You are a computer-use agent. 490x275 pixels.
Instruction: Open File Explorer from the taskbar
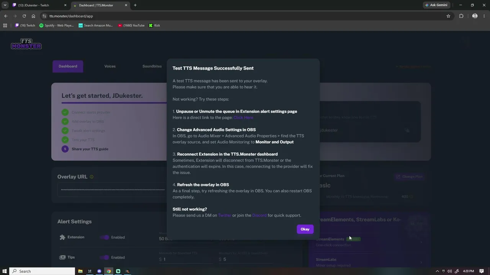click(80, 271)
